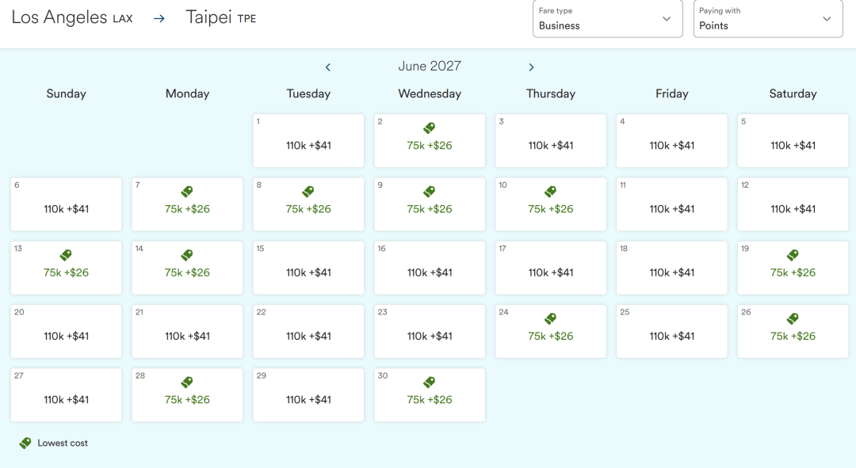Choose June 29 fare cell
Viewport: 856px width, 468px height.
point(308,394)
